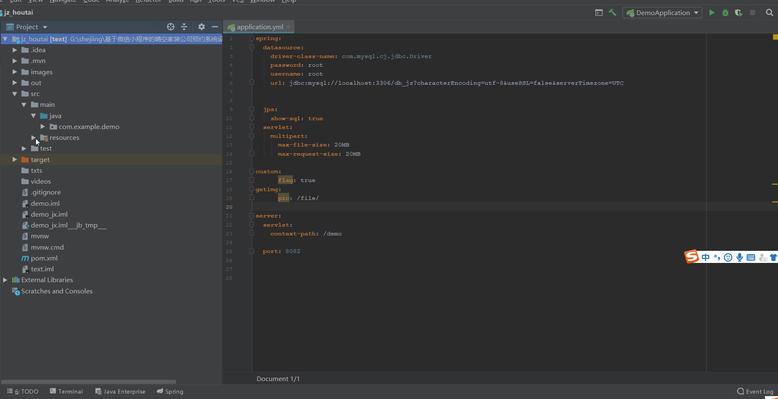Select pom.xml in the project tree
The height and width of the screenshot is (399, 778).
point(44,258)
